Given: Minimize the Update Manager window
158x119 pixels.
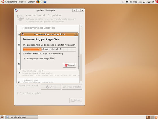Looking at the screenshot, I should (74, 10).
